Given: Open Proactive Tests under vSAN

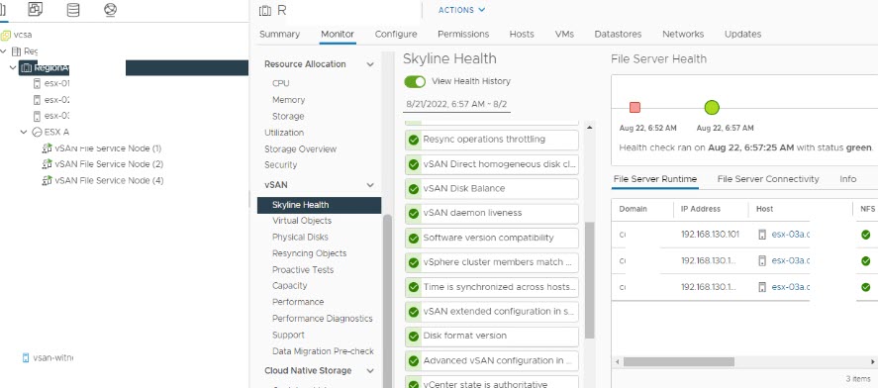Looking at the screenshot, I should (303, 270).
